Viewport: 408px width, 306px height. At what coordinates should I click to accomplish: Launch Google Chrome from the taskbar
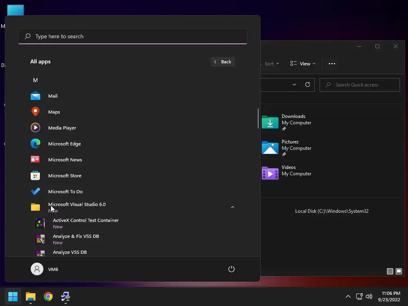click(48, 296)
